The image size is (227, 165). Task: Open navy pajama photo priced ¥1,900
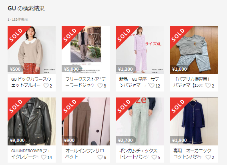(x=194, y=121)
